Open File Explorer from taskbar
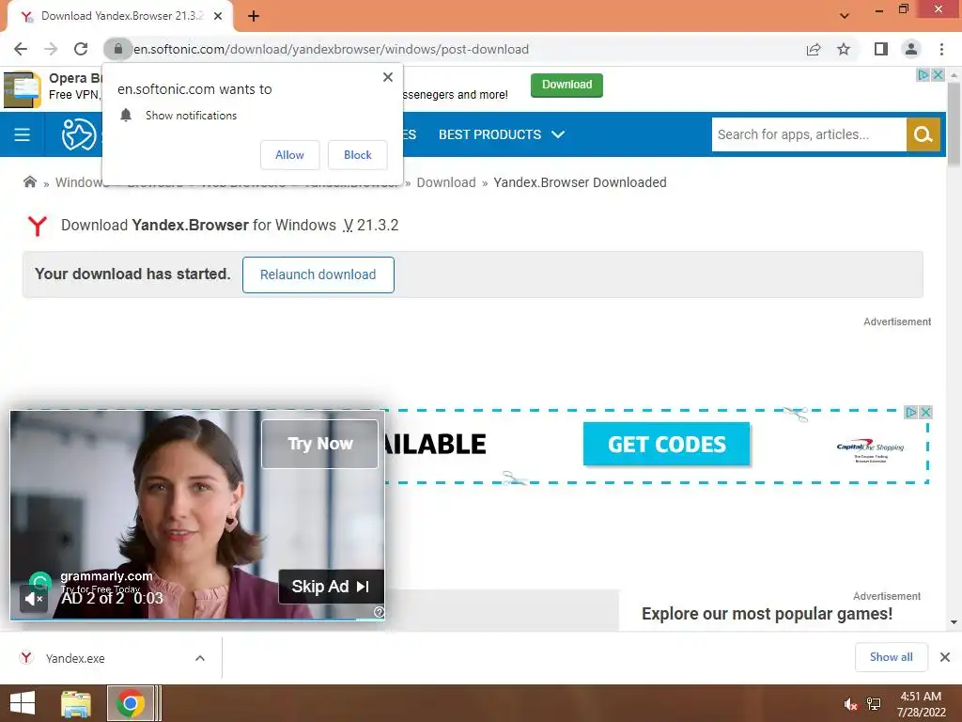This screenshot has height=722, width=962. 76,703
